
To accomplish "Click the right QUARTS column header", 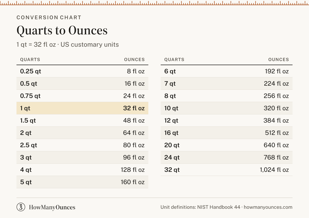I will pos(174,60).
